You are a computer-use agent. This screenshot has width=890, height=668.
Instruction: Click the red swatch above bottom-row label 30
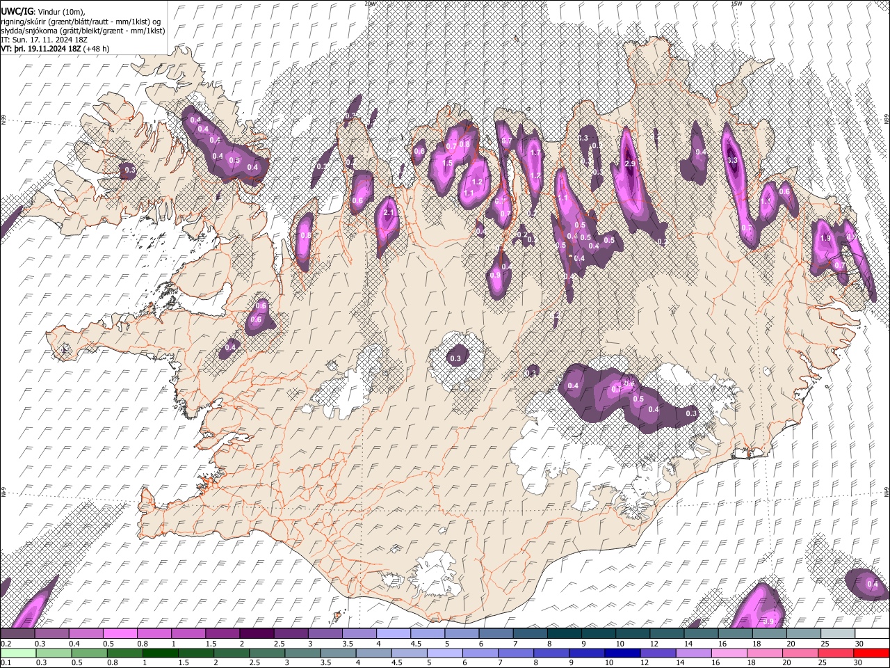(871, 653)
